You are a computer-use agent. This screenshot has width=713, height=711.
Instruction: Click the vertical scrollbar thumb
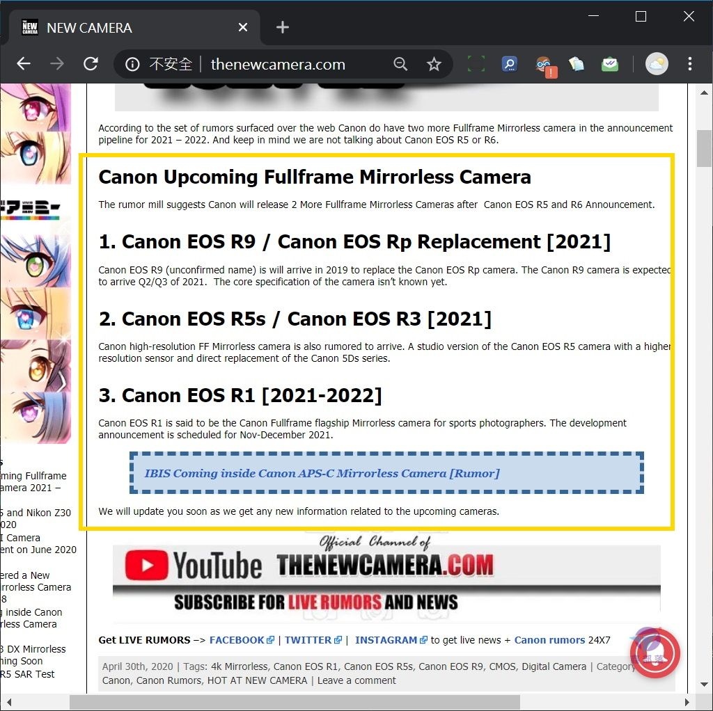705,148
